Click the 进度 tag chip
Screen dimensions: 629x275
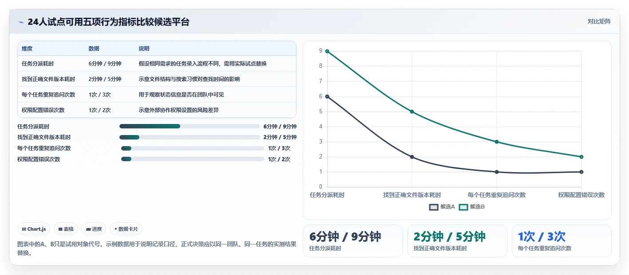(x=94, y=229)
